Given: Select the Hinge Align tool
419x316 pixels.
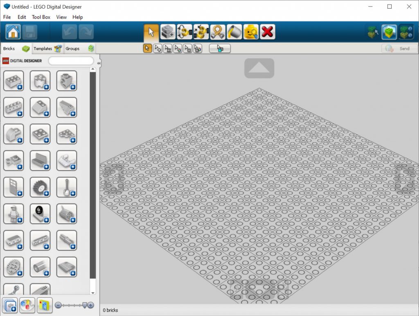Looking at the screenshot, I should (x=201, y=32).
